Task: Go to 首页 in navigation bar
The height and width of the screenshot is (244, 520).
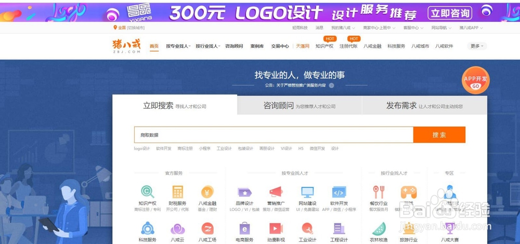Action: tap(154, 46)
